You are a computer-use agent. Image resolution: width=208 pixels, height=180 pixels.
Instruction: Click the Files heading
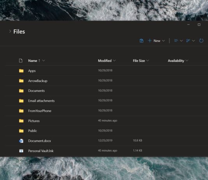click(19, 32)
